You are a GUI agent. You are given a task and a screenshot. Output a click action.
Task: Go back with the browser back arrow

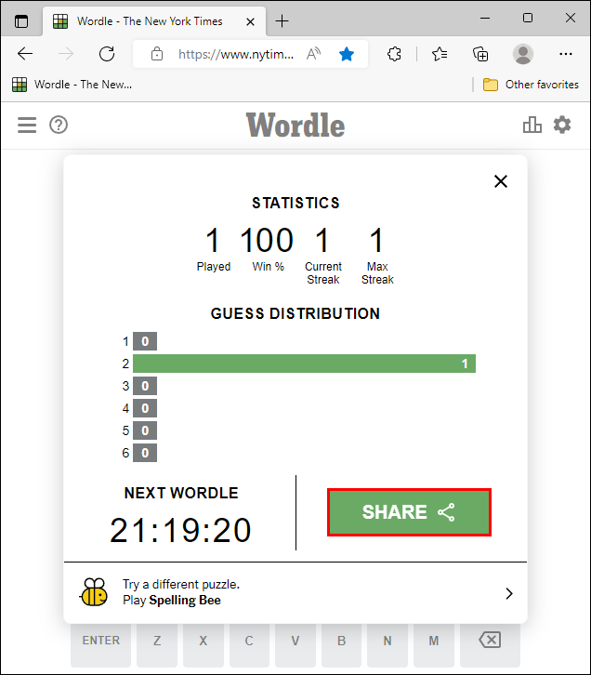point(25,54)
